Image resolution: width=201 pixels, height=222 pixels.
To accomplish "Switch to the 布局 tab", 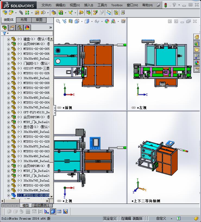I will (x=24, y=20).
